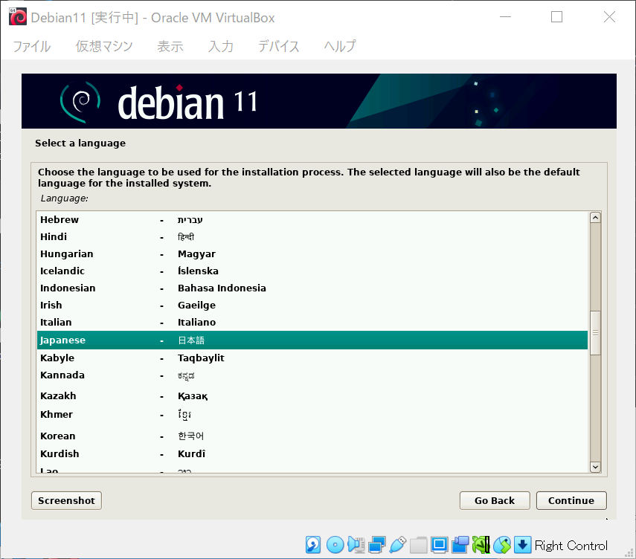Click the Screenshot button
This screenshot has width=636, height=559.
(66, 500)
